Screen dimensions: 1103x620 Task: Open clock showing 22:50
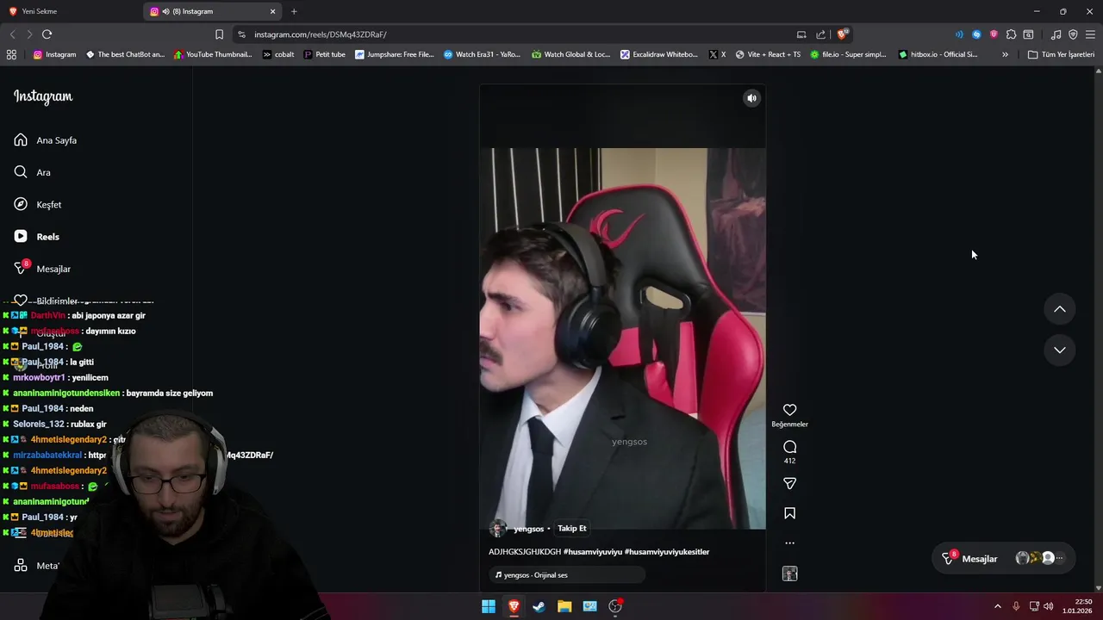(1078, 606)
